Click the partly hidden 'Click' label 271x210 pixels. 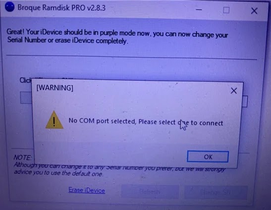25,80
